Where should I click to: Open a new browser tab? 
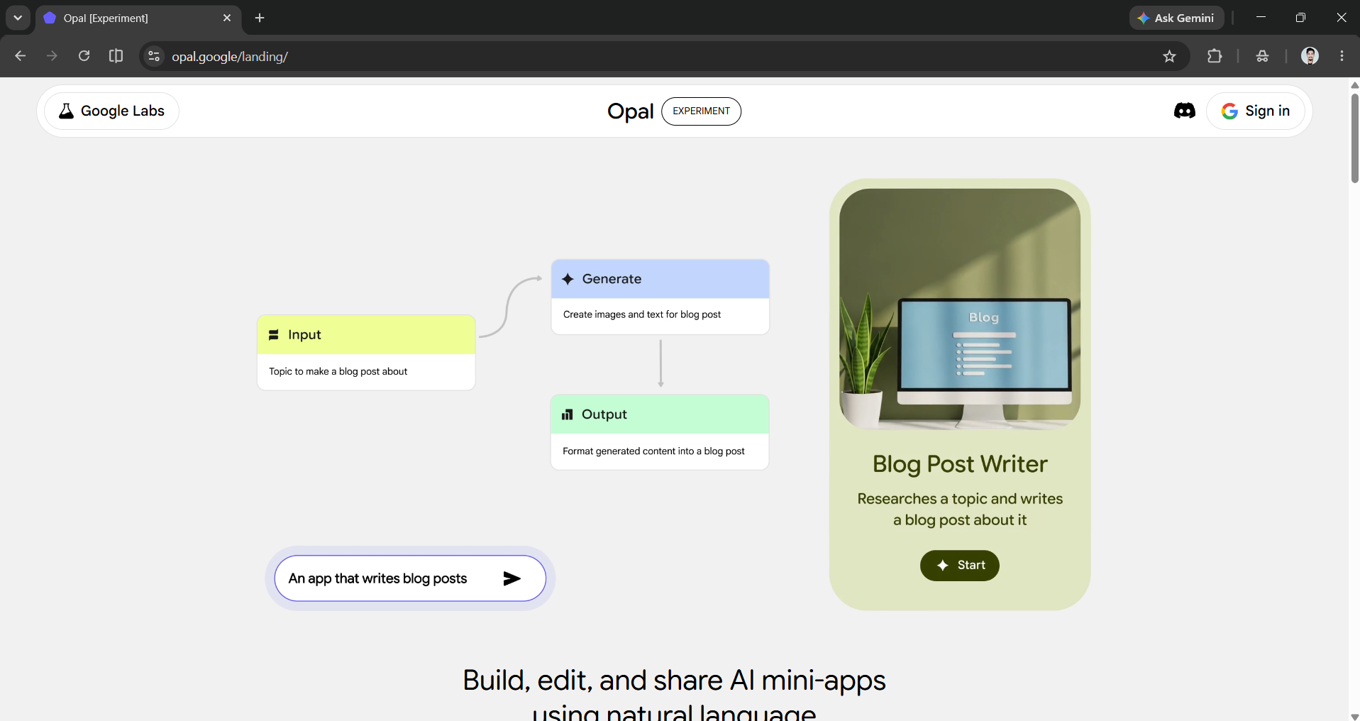pyautogui.click(x=260, y=18)
